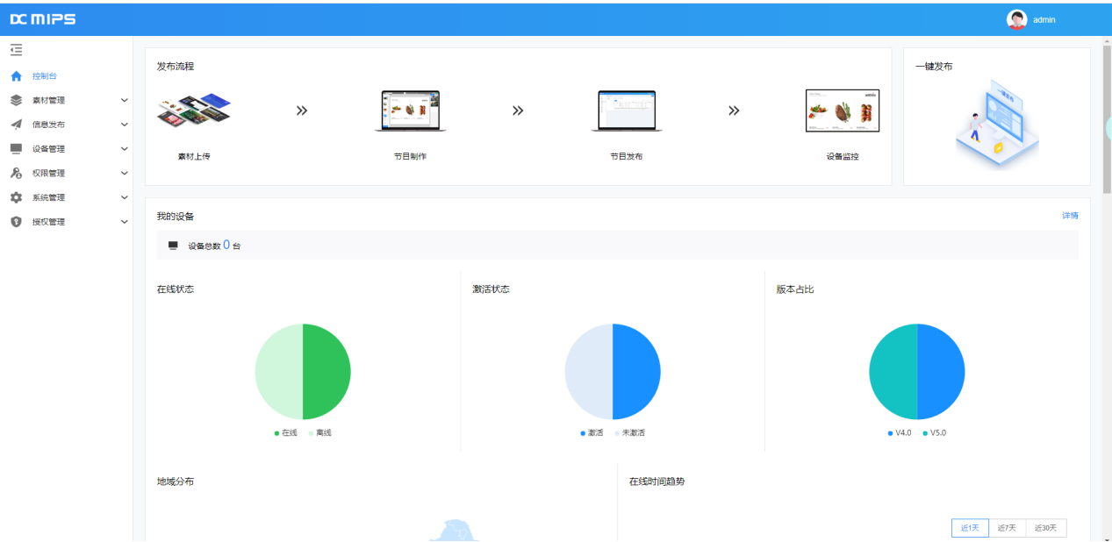Expand the 信息发布 chevron
1112x542 pixels.
124,125
